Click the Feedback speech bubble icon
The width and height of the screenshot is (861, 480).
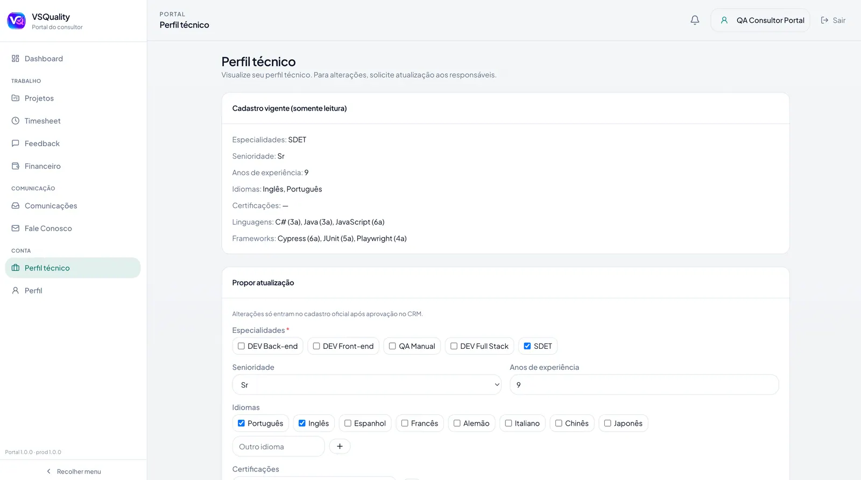[x=16, y=144]
